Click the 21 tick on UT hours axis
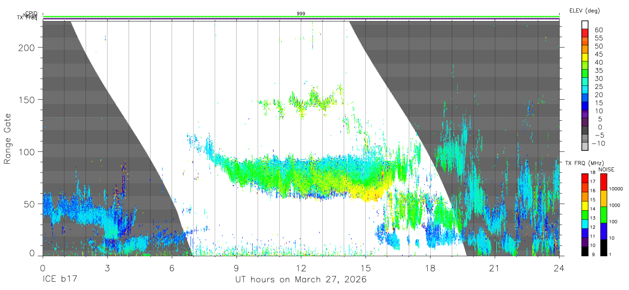The image size is (629, 290). point(495,267)
